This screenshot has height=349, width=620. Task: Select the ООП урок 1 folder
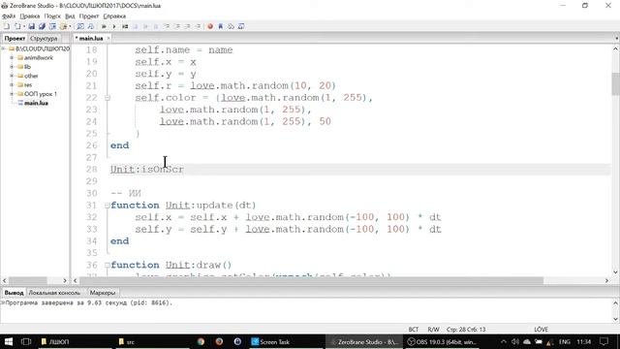pos(41,94)
